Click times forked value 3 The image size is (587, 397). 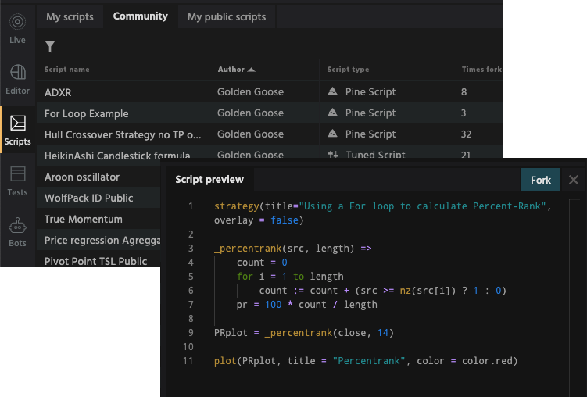tap(464, 113)
